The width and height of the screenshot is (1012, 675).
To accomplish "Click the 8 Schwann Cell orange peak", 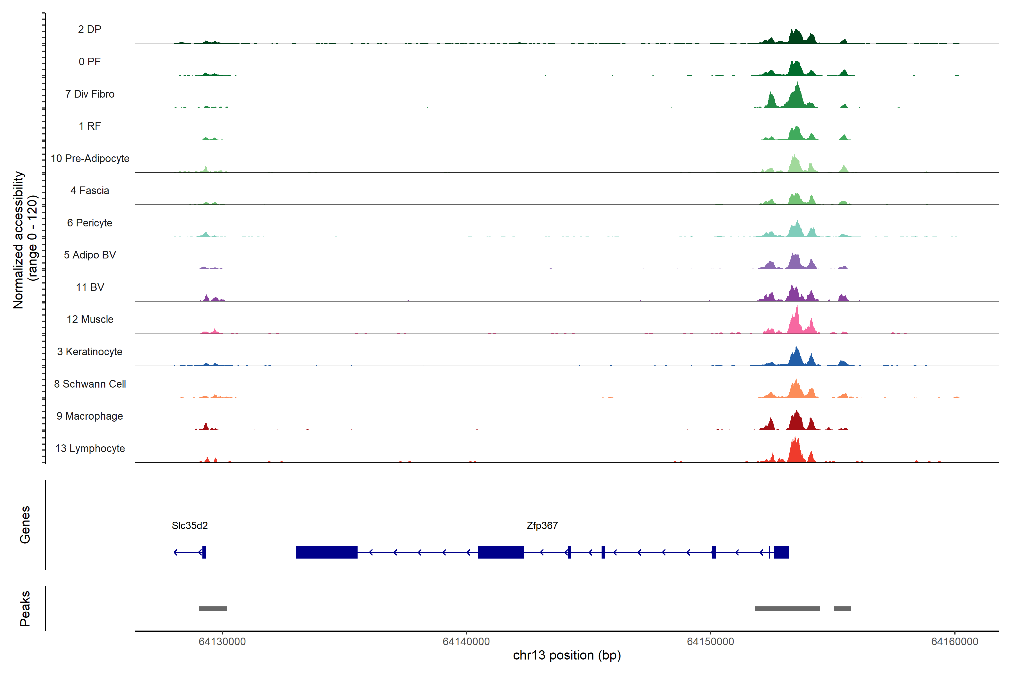I will point(796,390).
